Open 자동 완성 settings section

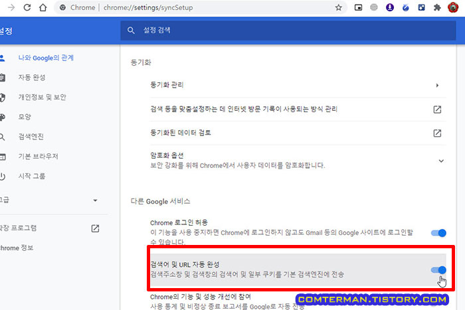tap(32, 78)
